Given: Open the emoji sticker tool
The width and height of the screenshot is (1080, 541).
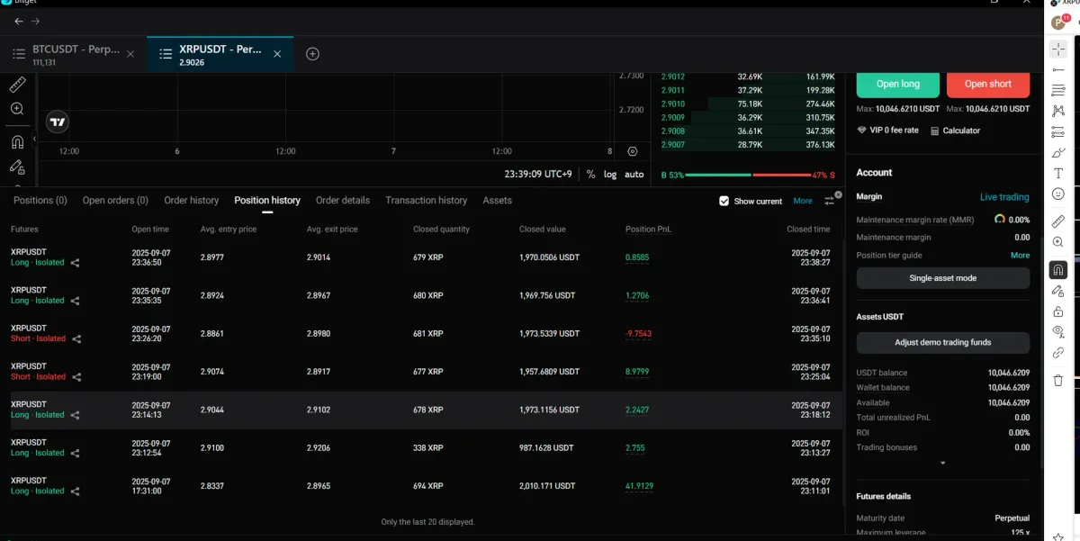Looking at the screenshot, I should (1058, 194).
